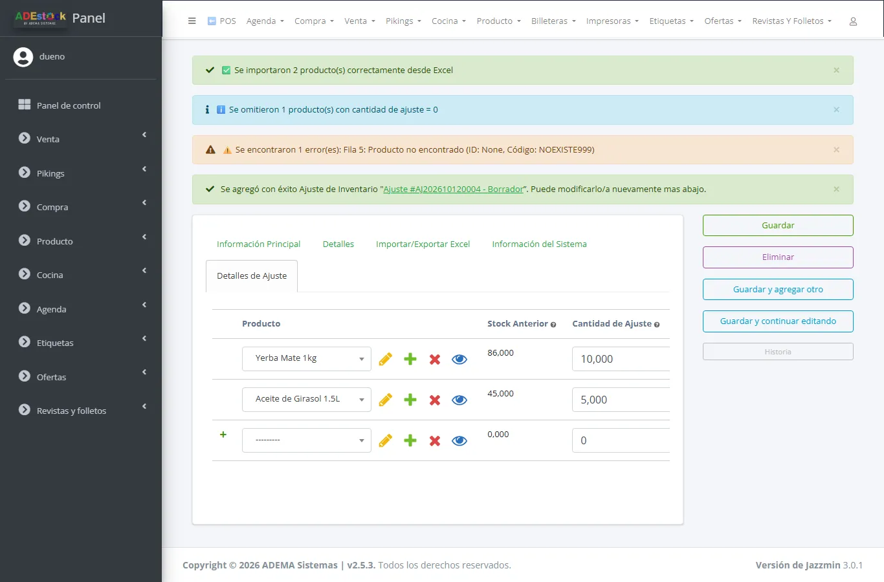Click the pencil edit icon for Yerba Mate 1kg
Viewport: 884px width, 582px height.
click(386, 359)
